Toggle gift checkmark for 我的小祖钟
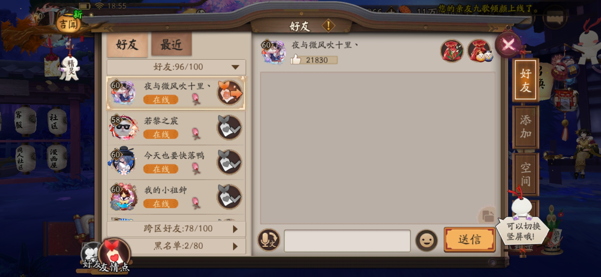 click(x=230, y=197)
